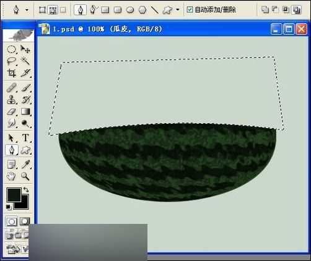The image size is (311, 261).
Task: Select the Eyedropper tool
Action: tap(25, 165)
